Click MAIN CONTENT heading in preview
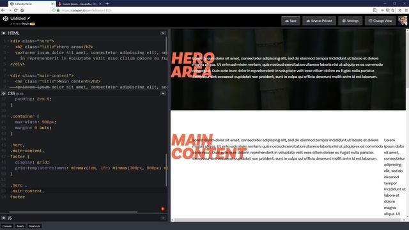 point(209,147)
